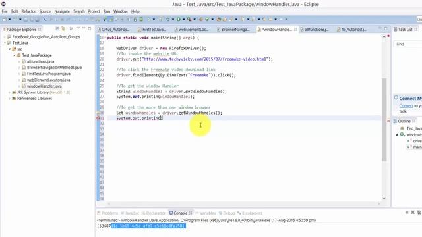Toggle Link with Editor in Package Explorer
422x237 pixels.
63,29
